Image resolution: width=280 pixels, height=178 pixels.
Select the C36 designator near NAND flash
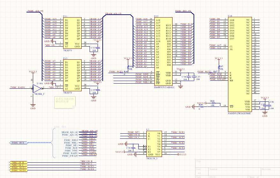click(x=272, y=102)
